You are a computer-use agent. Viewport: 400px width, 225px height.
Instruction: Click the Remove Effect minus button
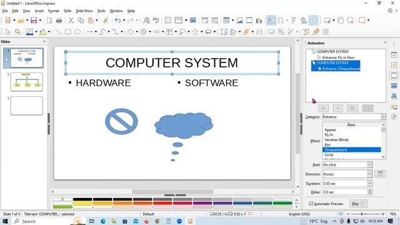337,108
